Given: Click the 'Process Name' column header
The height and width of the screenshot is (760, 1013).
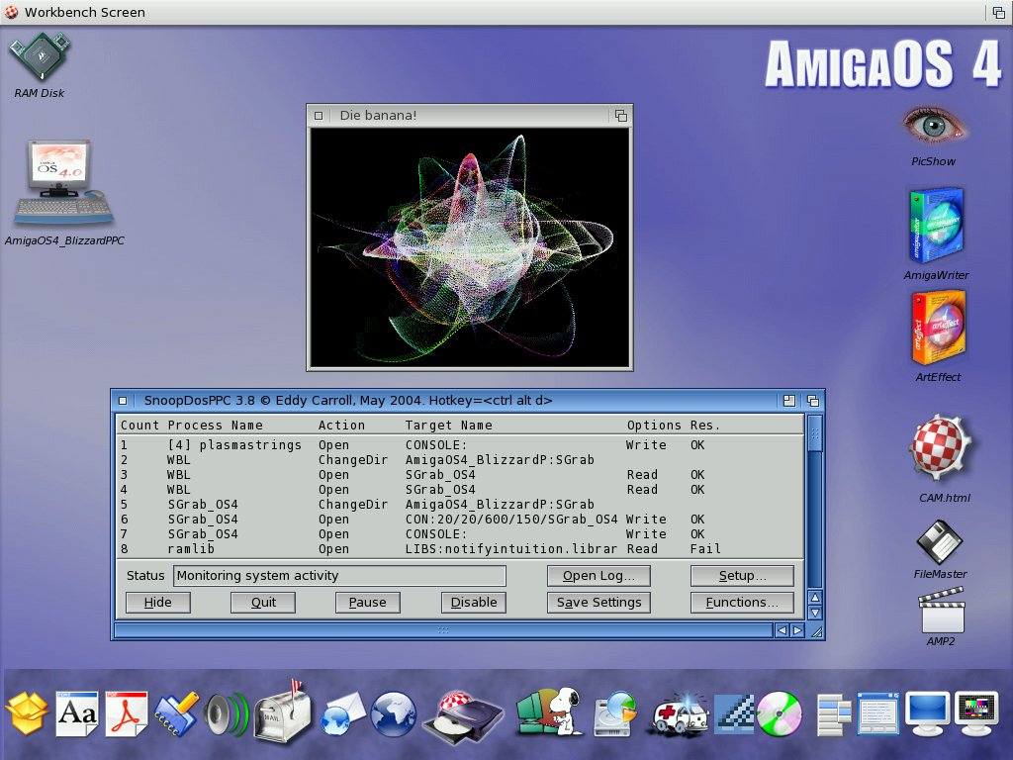Looking at the screenshot, I should (215, 426).
